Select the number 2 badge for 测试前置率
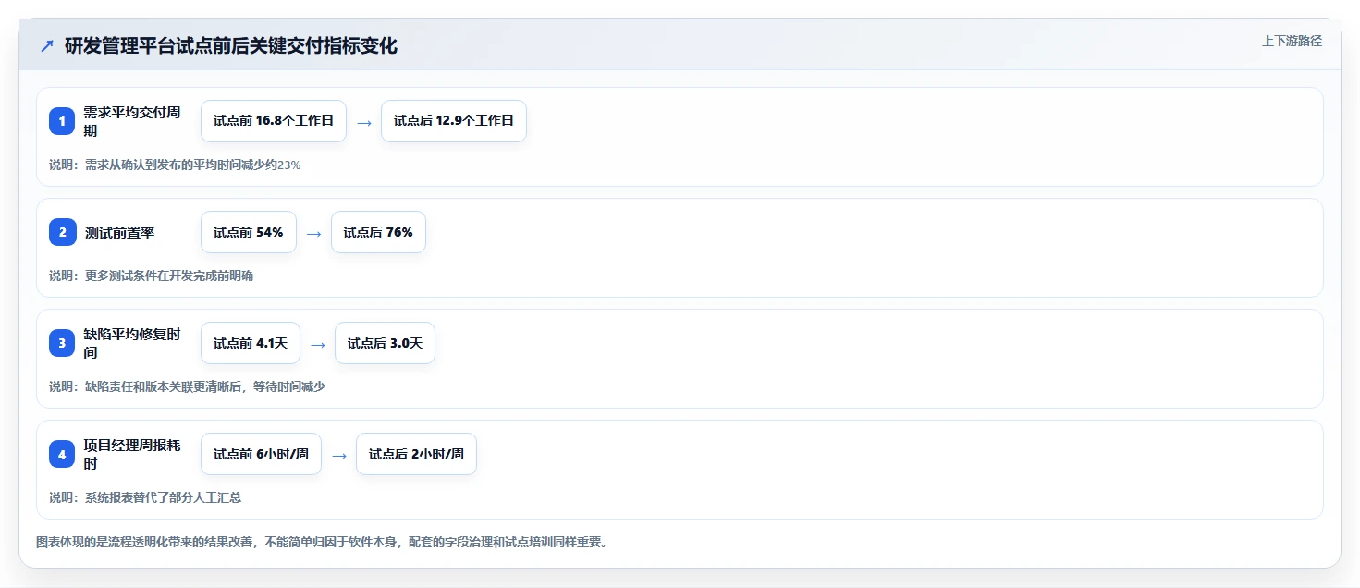 point(62,232)
